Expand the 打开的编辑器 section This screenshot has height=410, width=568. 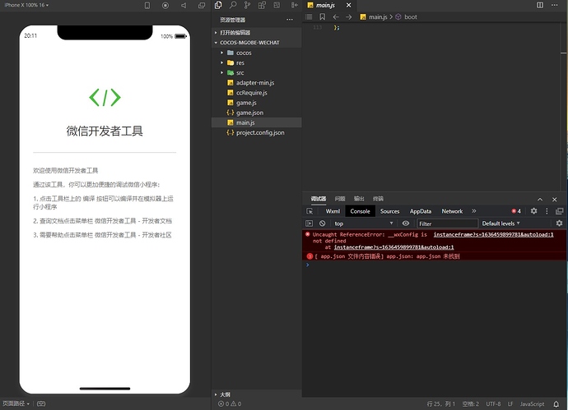257,33
